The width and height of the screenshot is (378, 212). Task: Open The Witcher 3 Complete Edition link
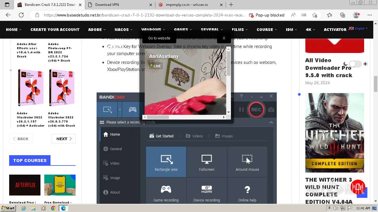(329, 191)
